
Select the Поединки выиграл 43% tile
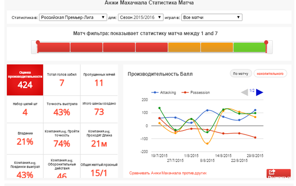click(25, 167)
